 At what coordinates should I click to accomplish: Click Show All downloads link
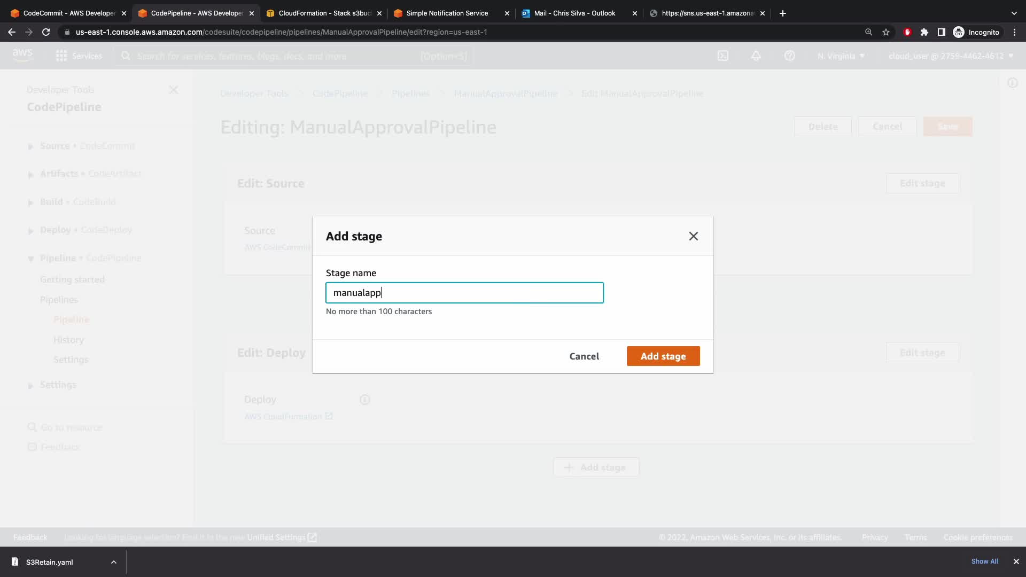tap(984, 562)
